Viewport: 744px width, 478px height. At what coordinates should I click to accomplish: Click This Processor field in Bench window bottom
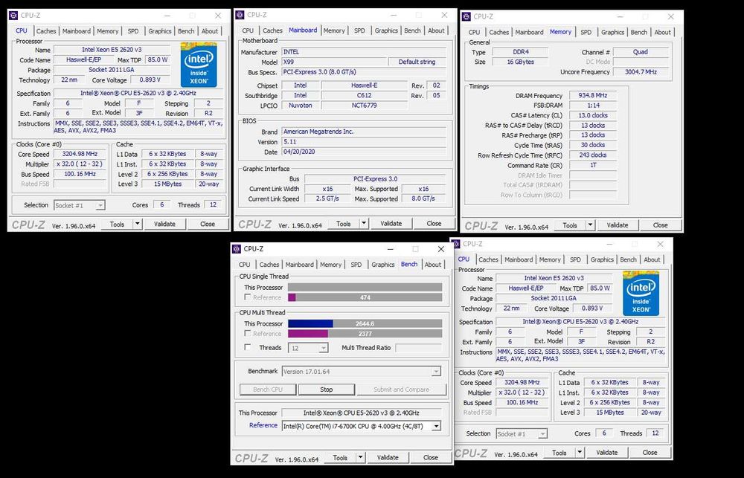click(x=362, y=413)
